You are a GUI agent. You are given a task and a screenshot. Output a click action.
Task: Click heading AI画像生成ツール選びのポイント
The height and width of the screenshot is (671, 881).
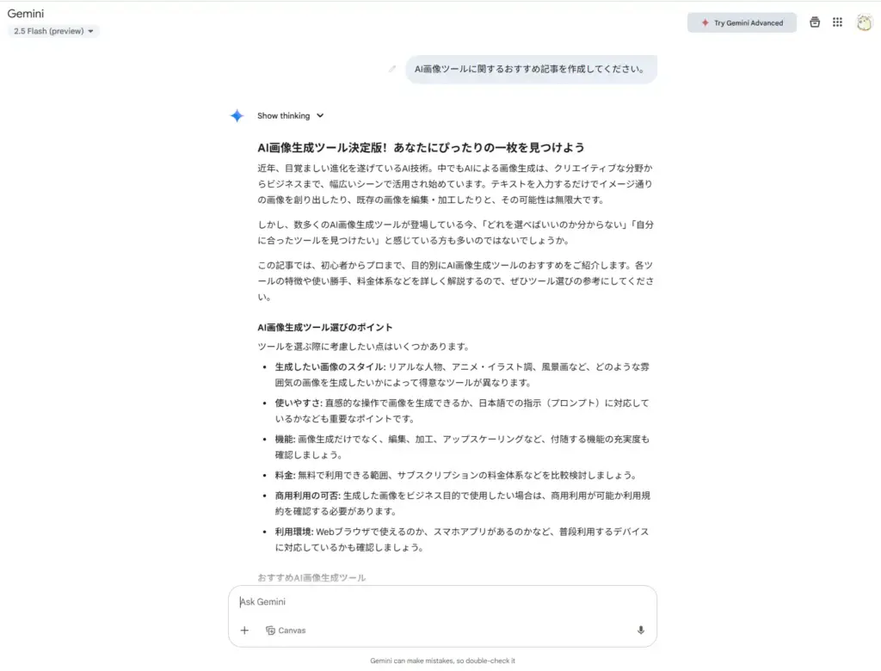(x=324, y=327)
